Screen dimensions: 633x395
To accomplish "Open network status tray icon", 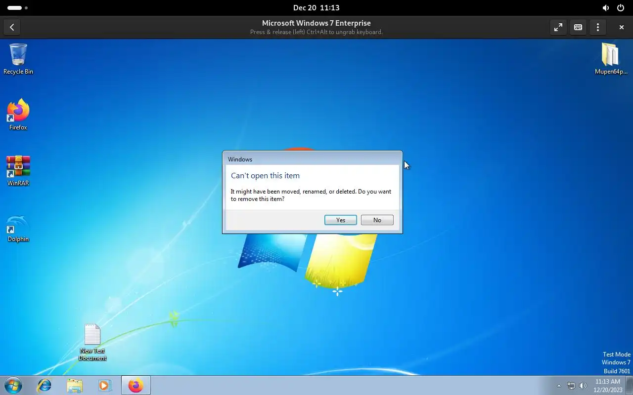I will point(571,386).
